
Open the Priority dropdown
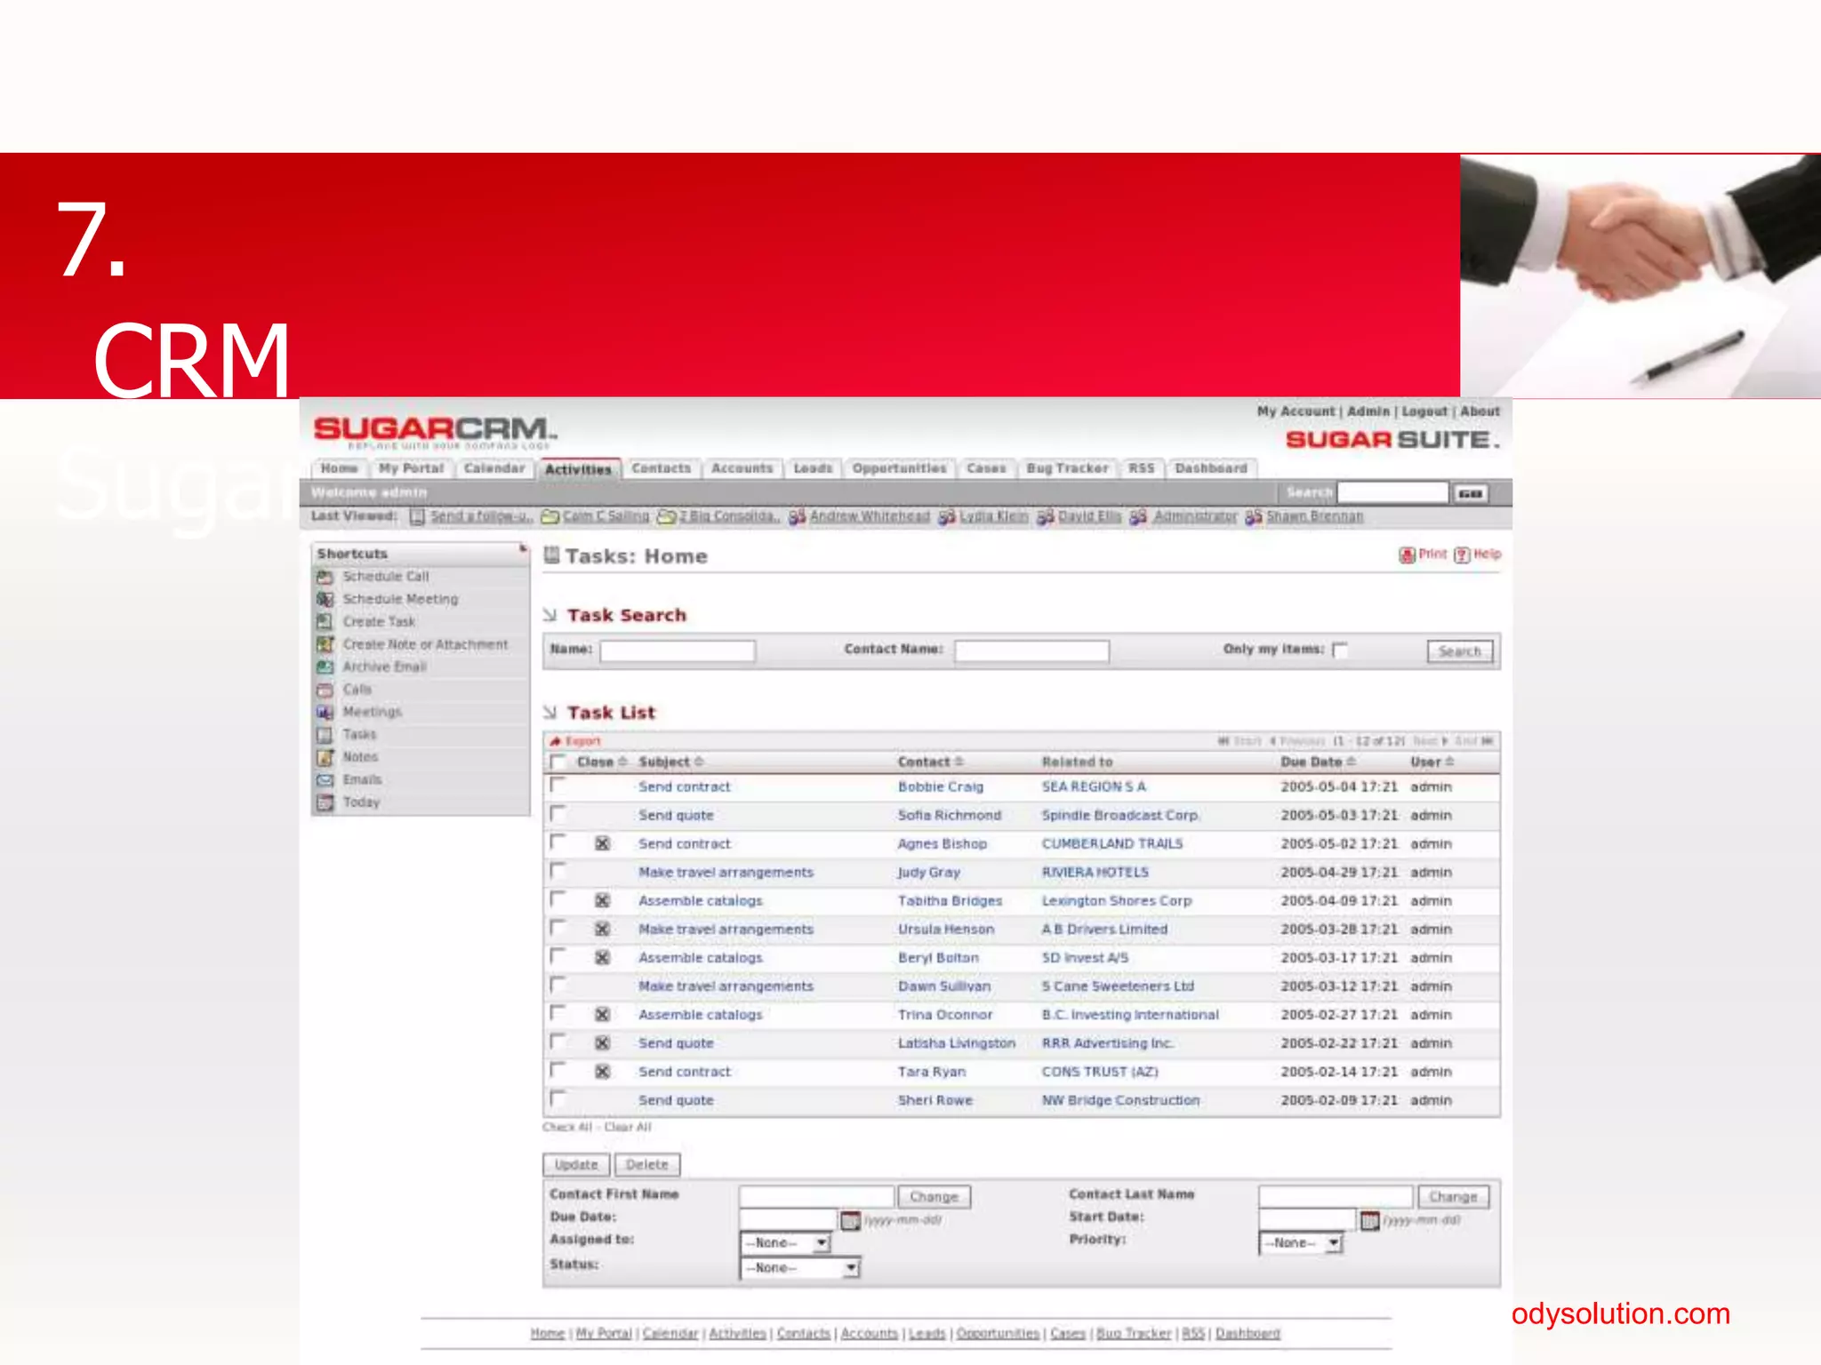pyautogui.click(x=1300, y=1242)
